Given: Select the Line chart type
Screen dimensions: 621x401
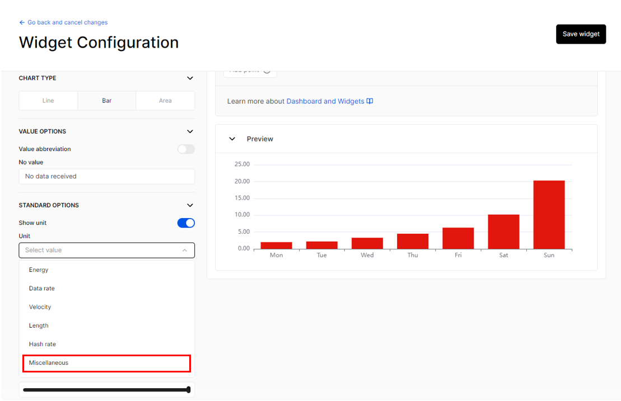Looking at the screenshot, I should click(x=48, y=101).
